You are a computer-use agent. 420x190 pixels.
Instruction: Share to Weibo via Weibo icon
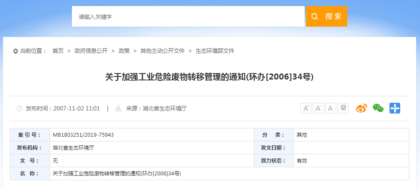tap(361, 108)
